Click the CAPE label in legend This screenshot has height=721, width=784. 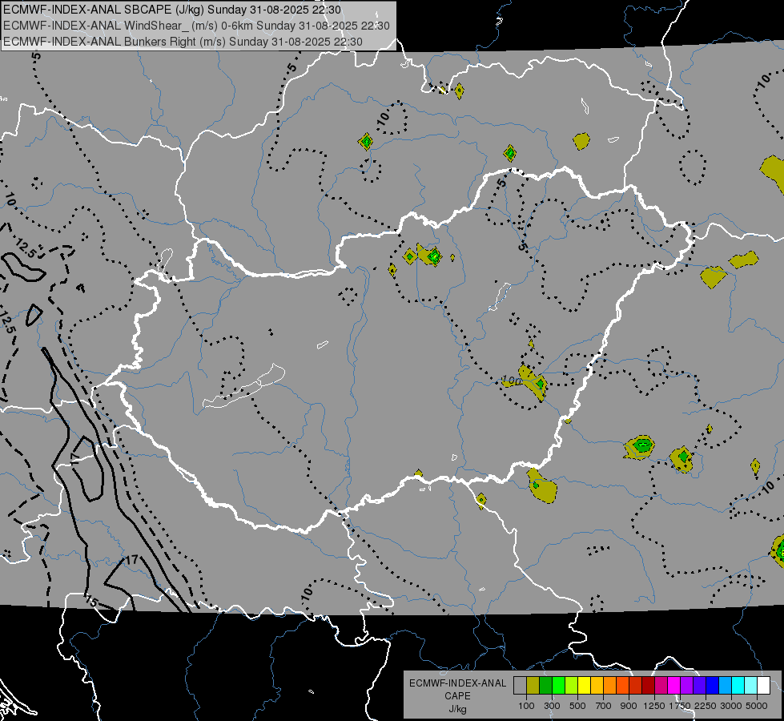coord(457,696)
